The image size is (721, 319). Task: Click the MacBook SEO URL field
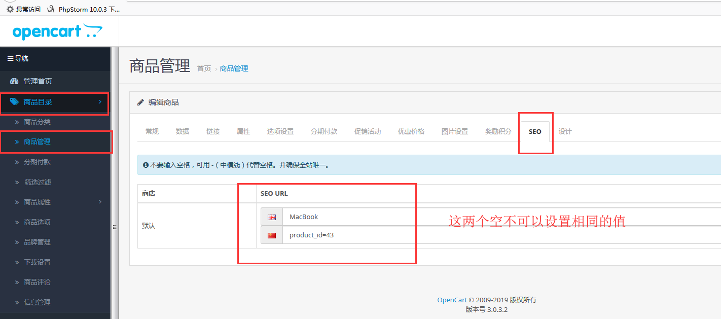pyautogui.click(x=502, y=217)
